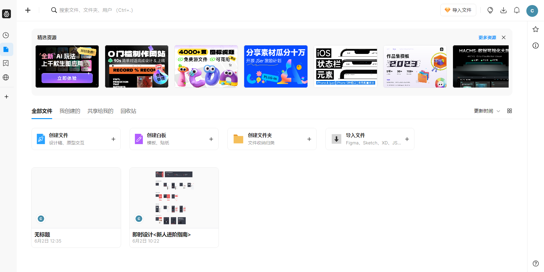This screenshot has width=544, height=272.
Task: Open the 更新时间 sort dropdown
Action: point(486,111)
